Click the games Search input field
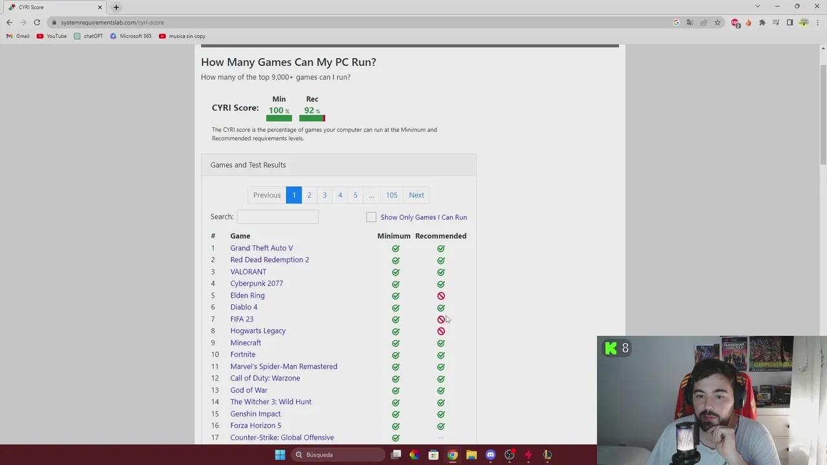Image resolution: width=827 pixels, height=465 pixels. click(x=278, y=217)
